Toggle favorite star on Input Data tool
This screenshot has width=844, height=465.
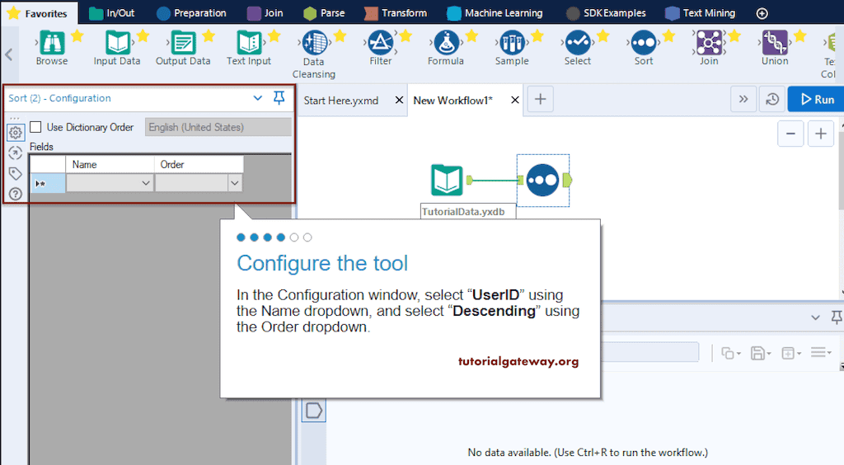pos(143,36)
